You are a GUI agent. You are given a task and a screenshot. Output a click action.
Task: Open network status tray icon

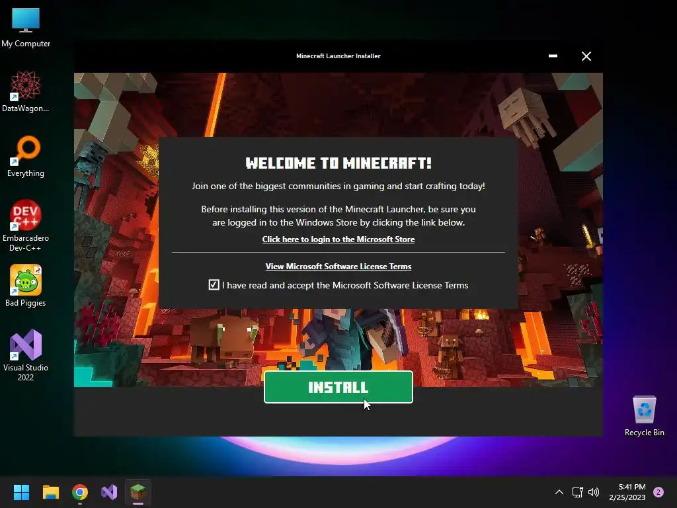pyautogui.click(x=578, y=492)
